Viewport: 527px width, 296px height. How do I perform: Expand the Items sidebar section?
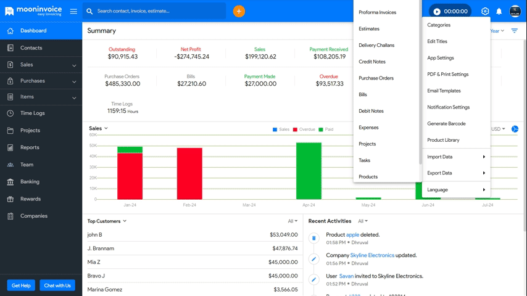pos(74,98)
